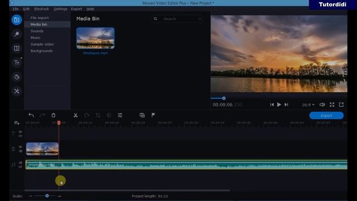
Task: Click the timeline horizontal scrollbar
Action: pos(127,190)
